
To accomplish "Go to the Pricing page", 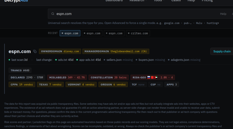I will point(207,1).
